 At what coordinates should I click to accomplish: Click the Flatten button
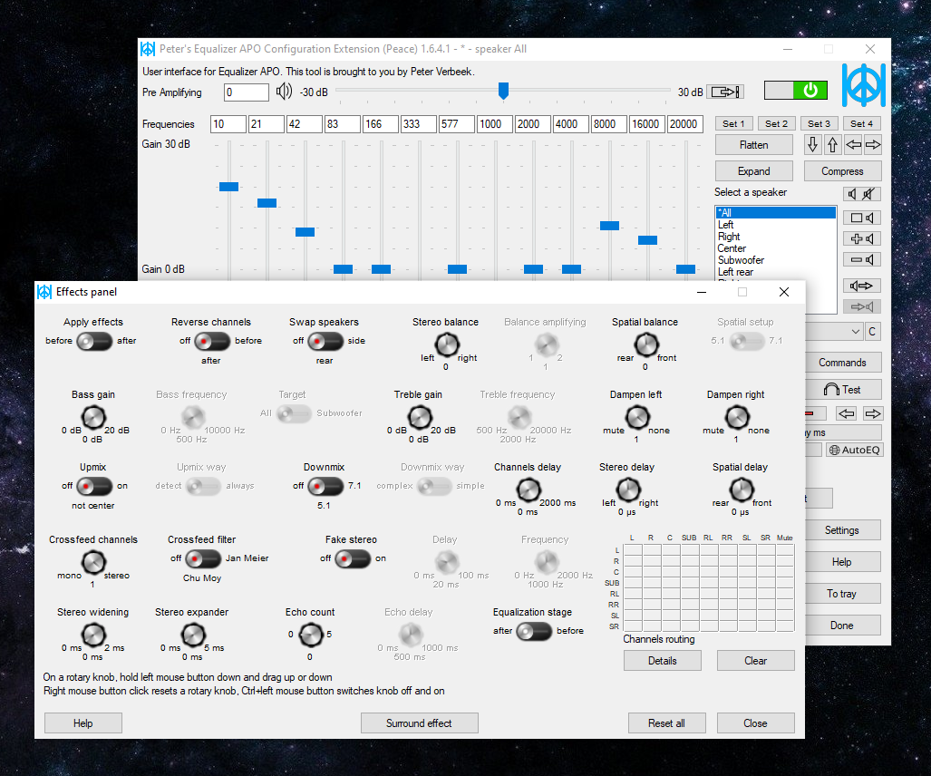[753, 145]
